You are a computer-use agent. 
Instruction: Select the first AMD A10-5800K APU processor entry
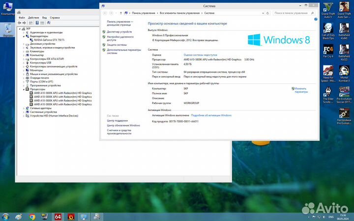pyautogui.click(x=63, y=93)
